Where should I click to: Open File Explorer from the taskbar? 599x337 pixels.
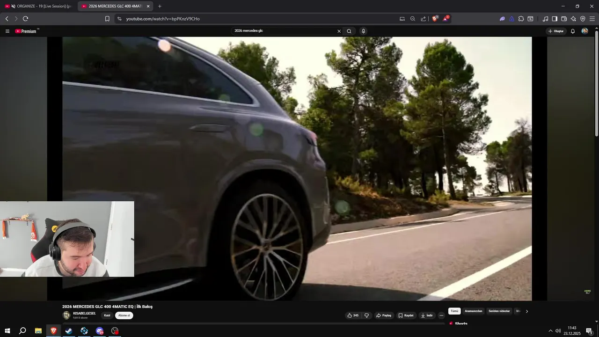(x=38, y=331)
